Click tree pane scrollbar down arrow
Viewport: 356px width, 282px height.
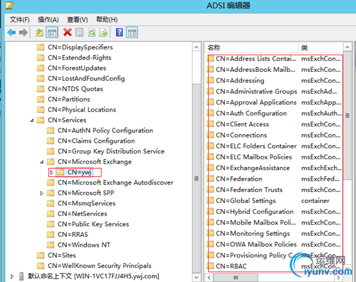(197, 278)
